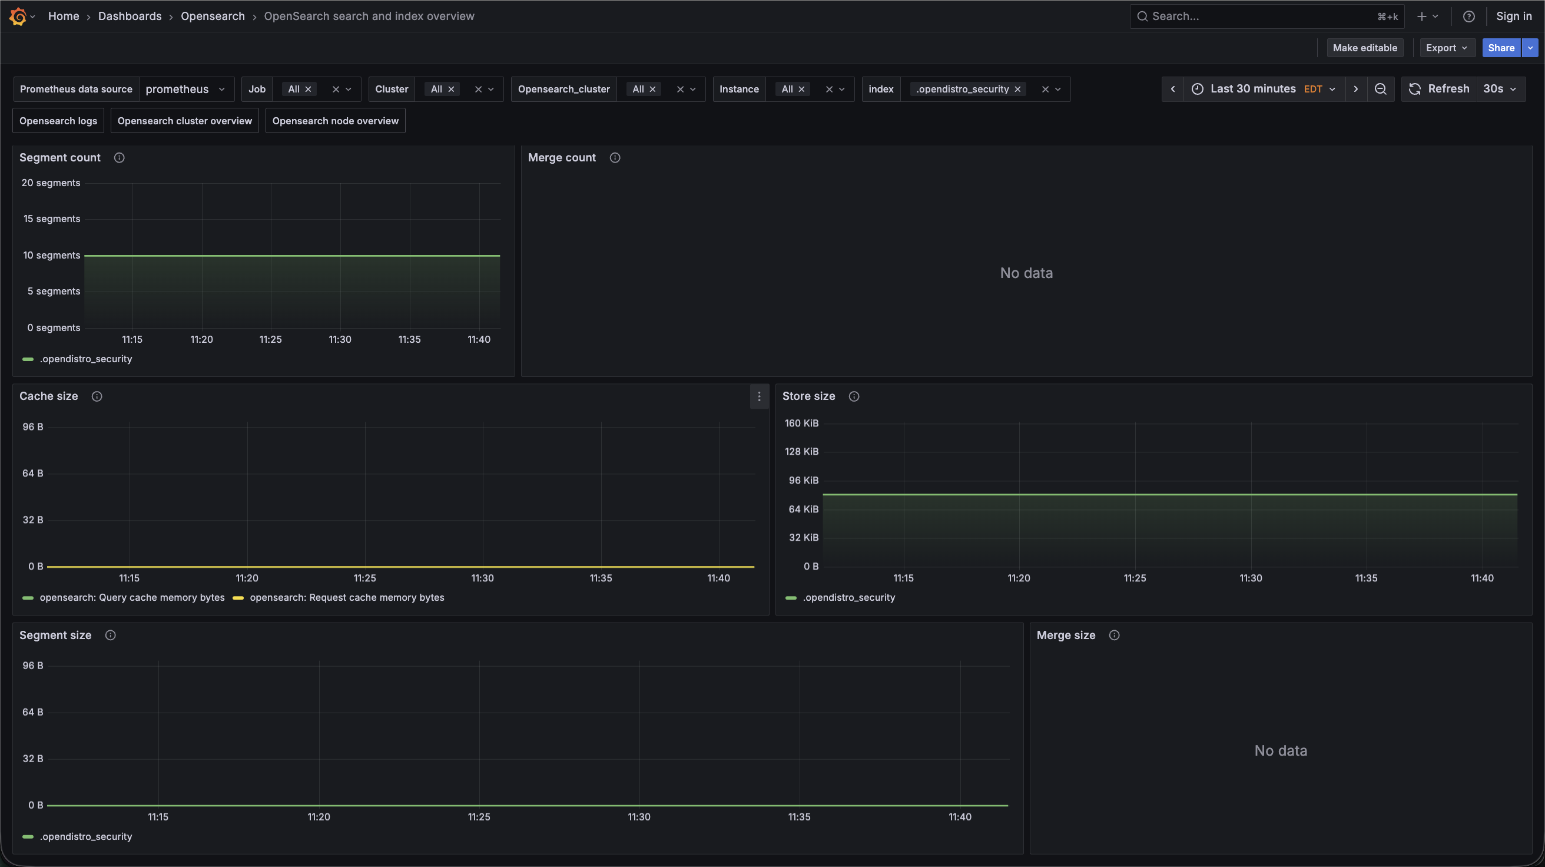The width and height of the screenshot is (1545, 867).
Task: Open the plus new item menu
Action: pyautogui.click(x=1427, y=17)
